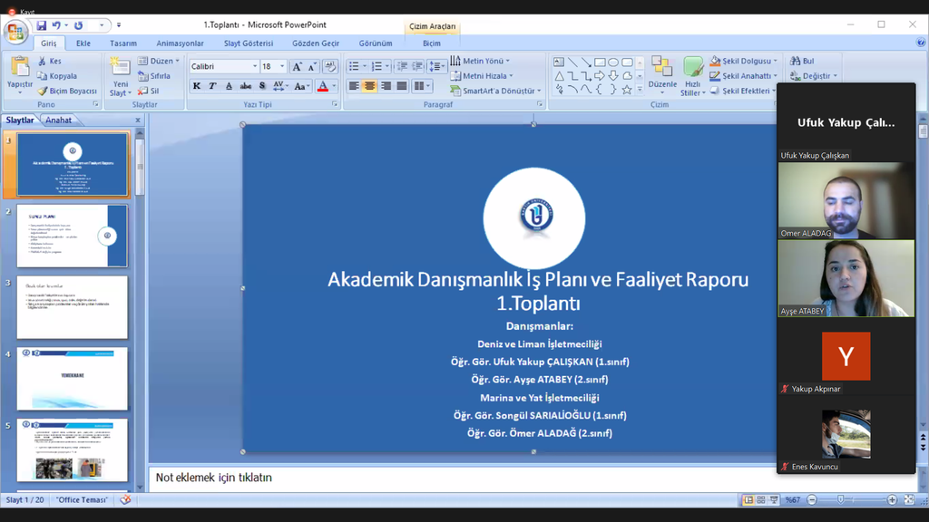Image resolution: width=929 pixels, height=522 pixels.
Task: Toggle text shadow (S) formatting
Action: [x=262, y=86]
